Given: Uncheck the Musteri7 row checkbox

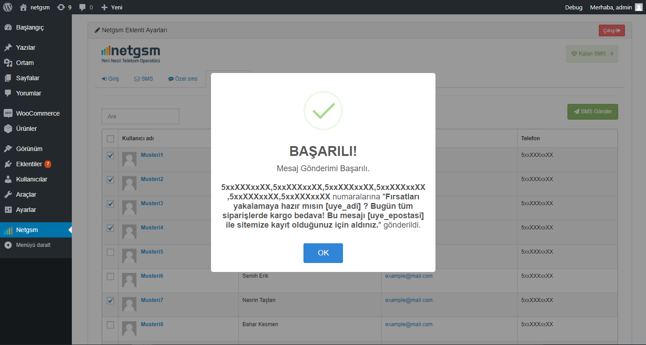Looking at the screenshot, I should [x=110, y=301].
